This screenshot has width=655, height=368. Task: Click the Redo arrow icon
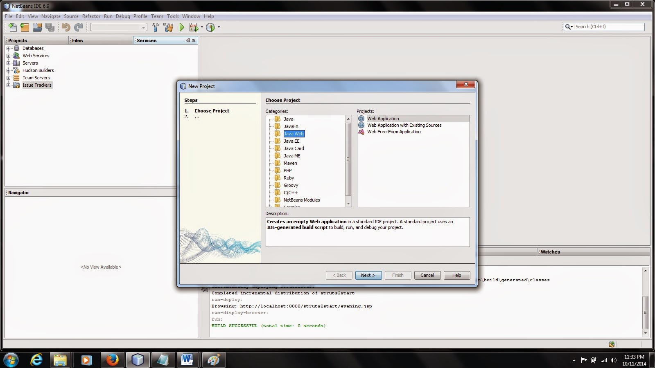[x=78, y=27]
